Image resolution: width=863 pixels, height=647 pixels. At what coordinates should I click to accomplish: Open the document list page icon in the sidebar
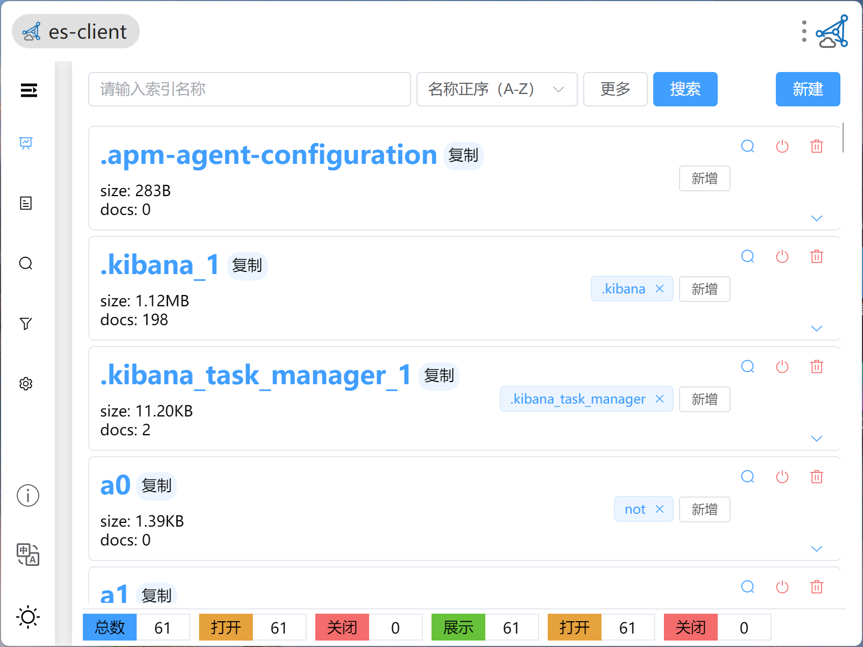26,203
